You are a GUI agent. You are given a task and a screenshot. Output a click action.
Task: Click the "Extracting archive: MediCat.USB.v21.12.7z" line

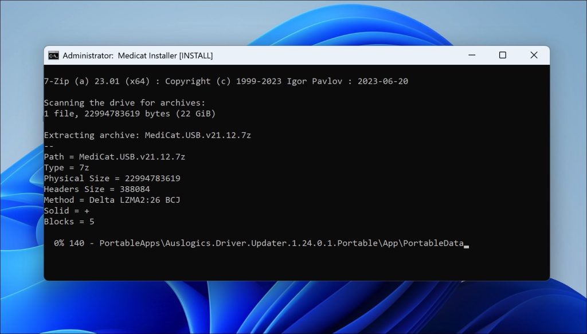pos(147,135)
